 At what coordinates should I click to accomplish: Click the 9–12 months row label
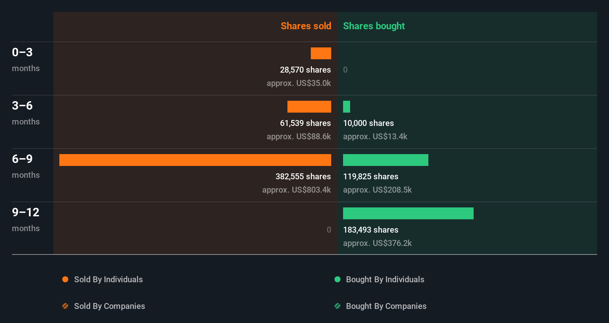click(26, 220)
